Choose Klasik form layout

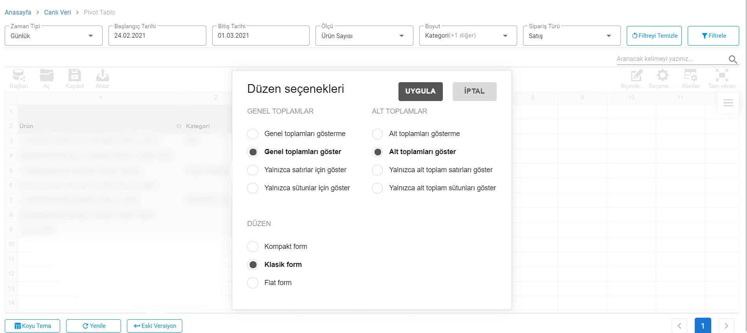coord(275,265)
